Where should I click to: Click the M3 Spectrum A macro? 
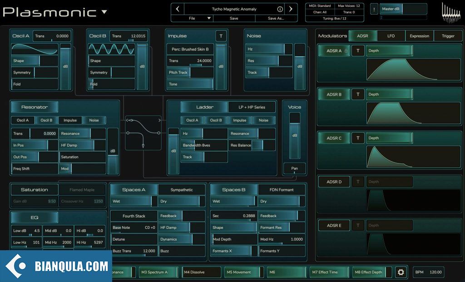click(x=158, y=272)
